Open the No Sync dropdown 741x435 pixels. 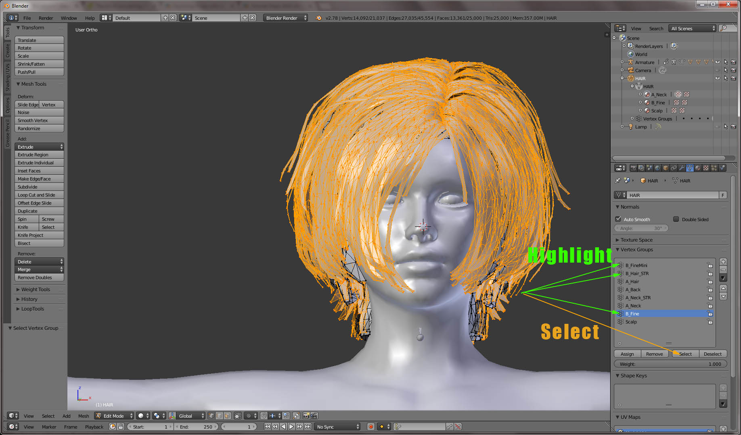click(337, 427)
